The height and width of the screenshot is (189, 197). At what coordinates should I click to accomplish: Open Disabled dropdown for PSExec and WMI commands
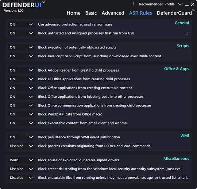coord(22,146)
